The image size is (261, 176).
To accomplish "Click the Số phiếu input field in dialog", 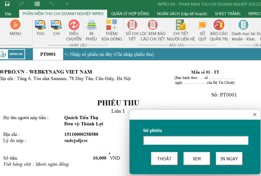I will click(196, 140).
